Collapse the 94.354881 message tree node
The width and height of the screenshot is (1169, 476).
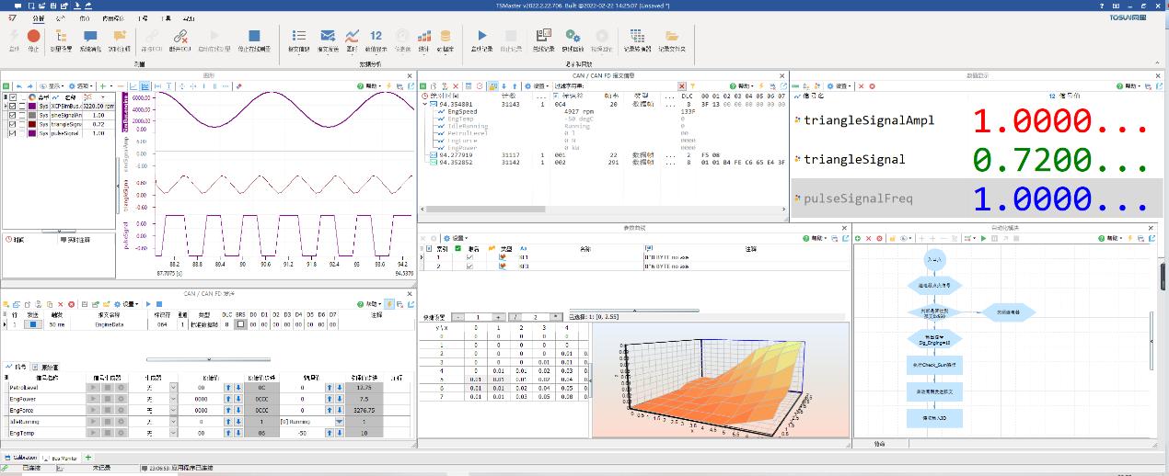pos(425,105)
